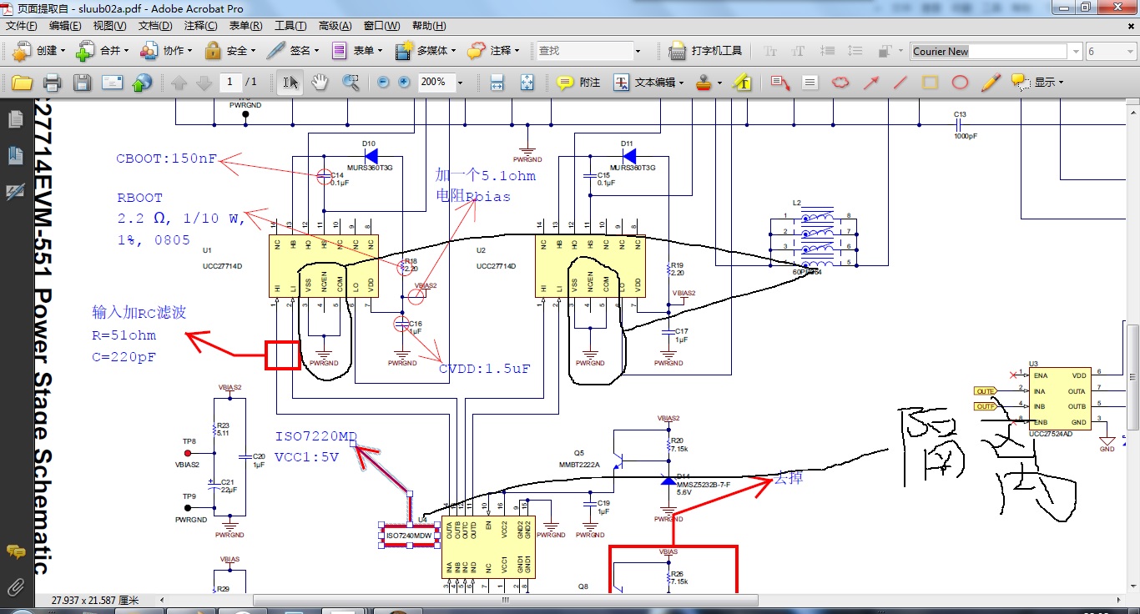Choose the Hand pan tool
Image resolution: width=1140 pixels, height=614 pixels.
[320, 83]
